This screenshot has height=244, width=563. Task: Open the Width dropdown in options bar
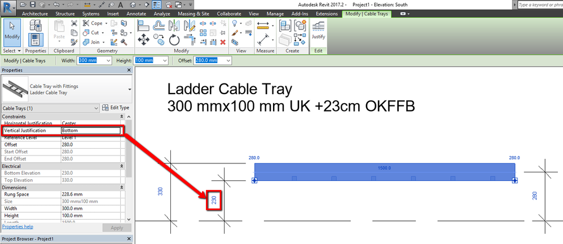(109, 61)
